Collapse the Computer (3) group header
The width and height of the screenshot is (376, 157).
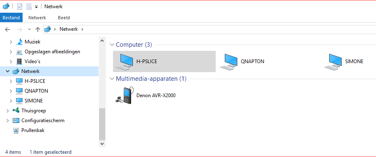(x=112, y=45)
